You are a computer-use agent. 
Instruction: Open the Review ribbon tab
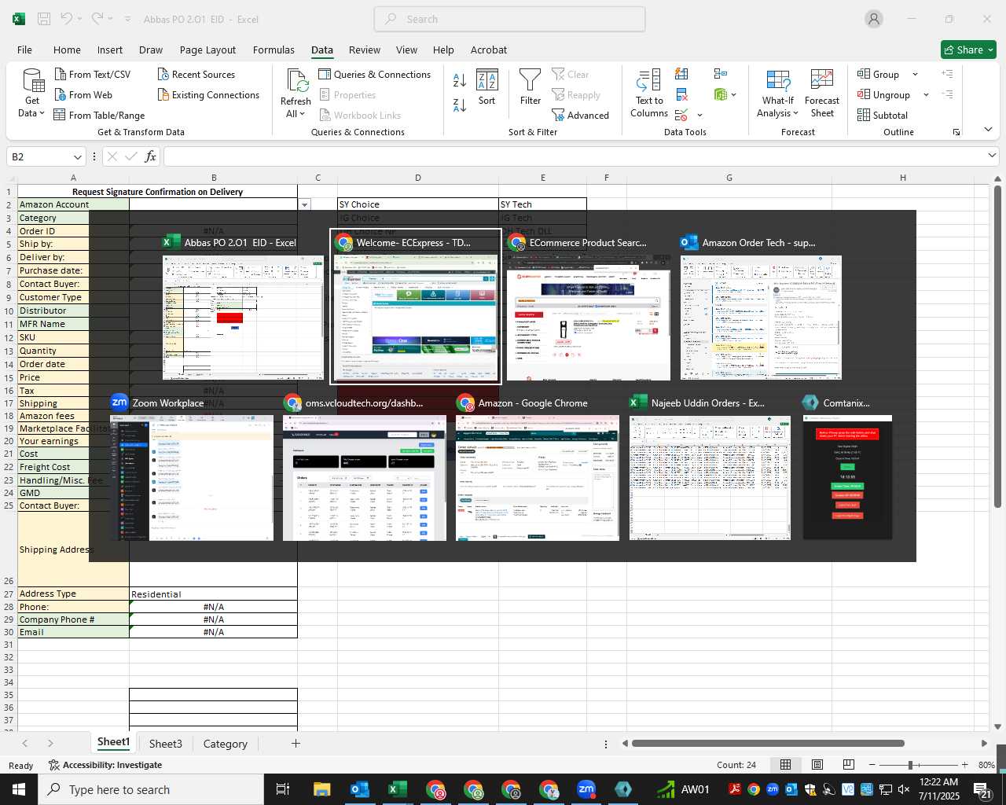pos(365,50)
